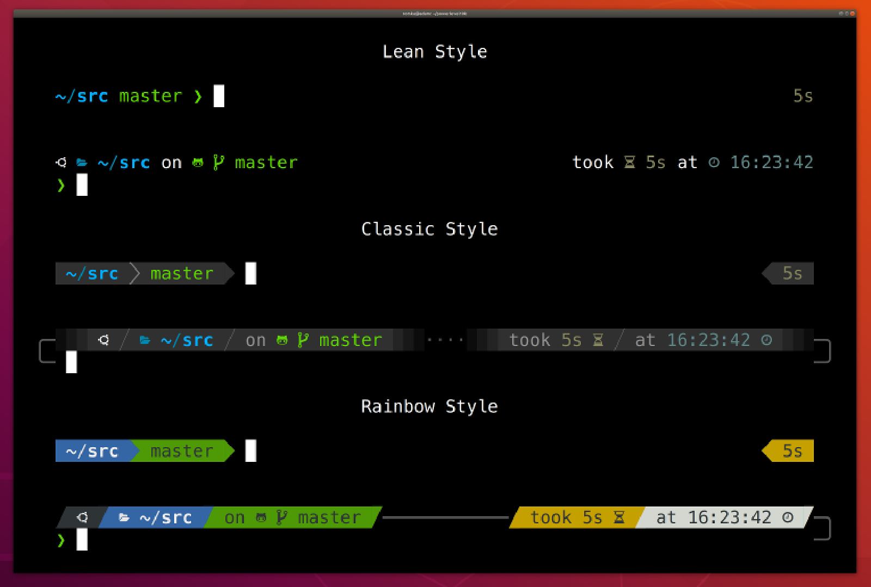The width and height of the screenshot is (871, 587).
Task: Click the OS logo icon in the Rainbow prompt
Action: click(82, 517)
